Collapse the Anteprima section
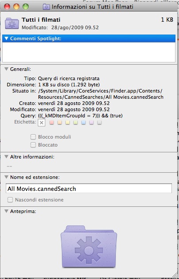 coord(6,211)
